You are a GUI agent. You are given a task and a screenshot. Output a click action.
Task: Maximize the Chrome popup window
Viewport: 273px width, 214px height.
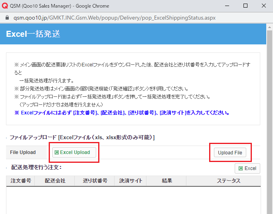tap(245, 6)
